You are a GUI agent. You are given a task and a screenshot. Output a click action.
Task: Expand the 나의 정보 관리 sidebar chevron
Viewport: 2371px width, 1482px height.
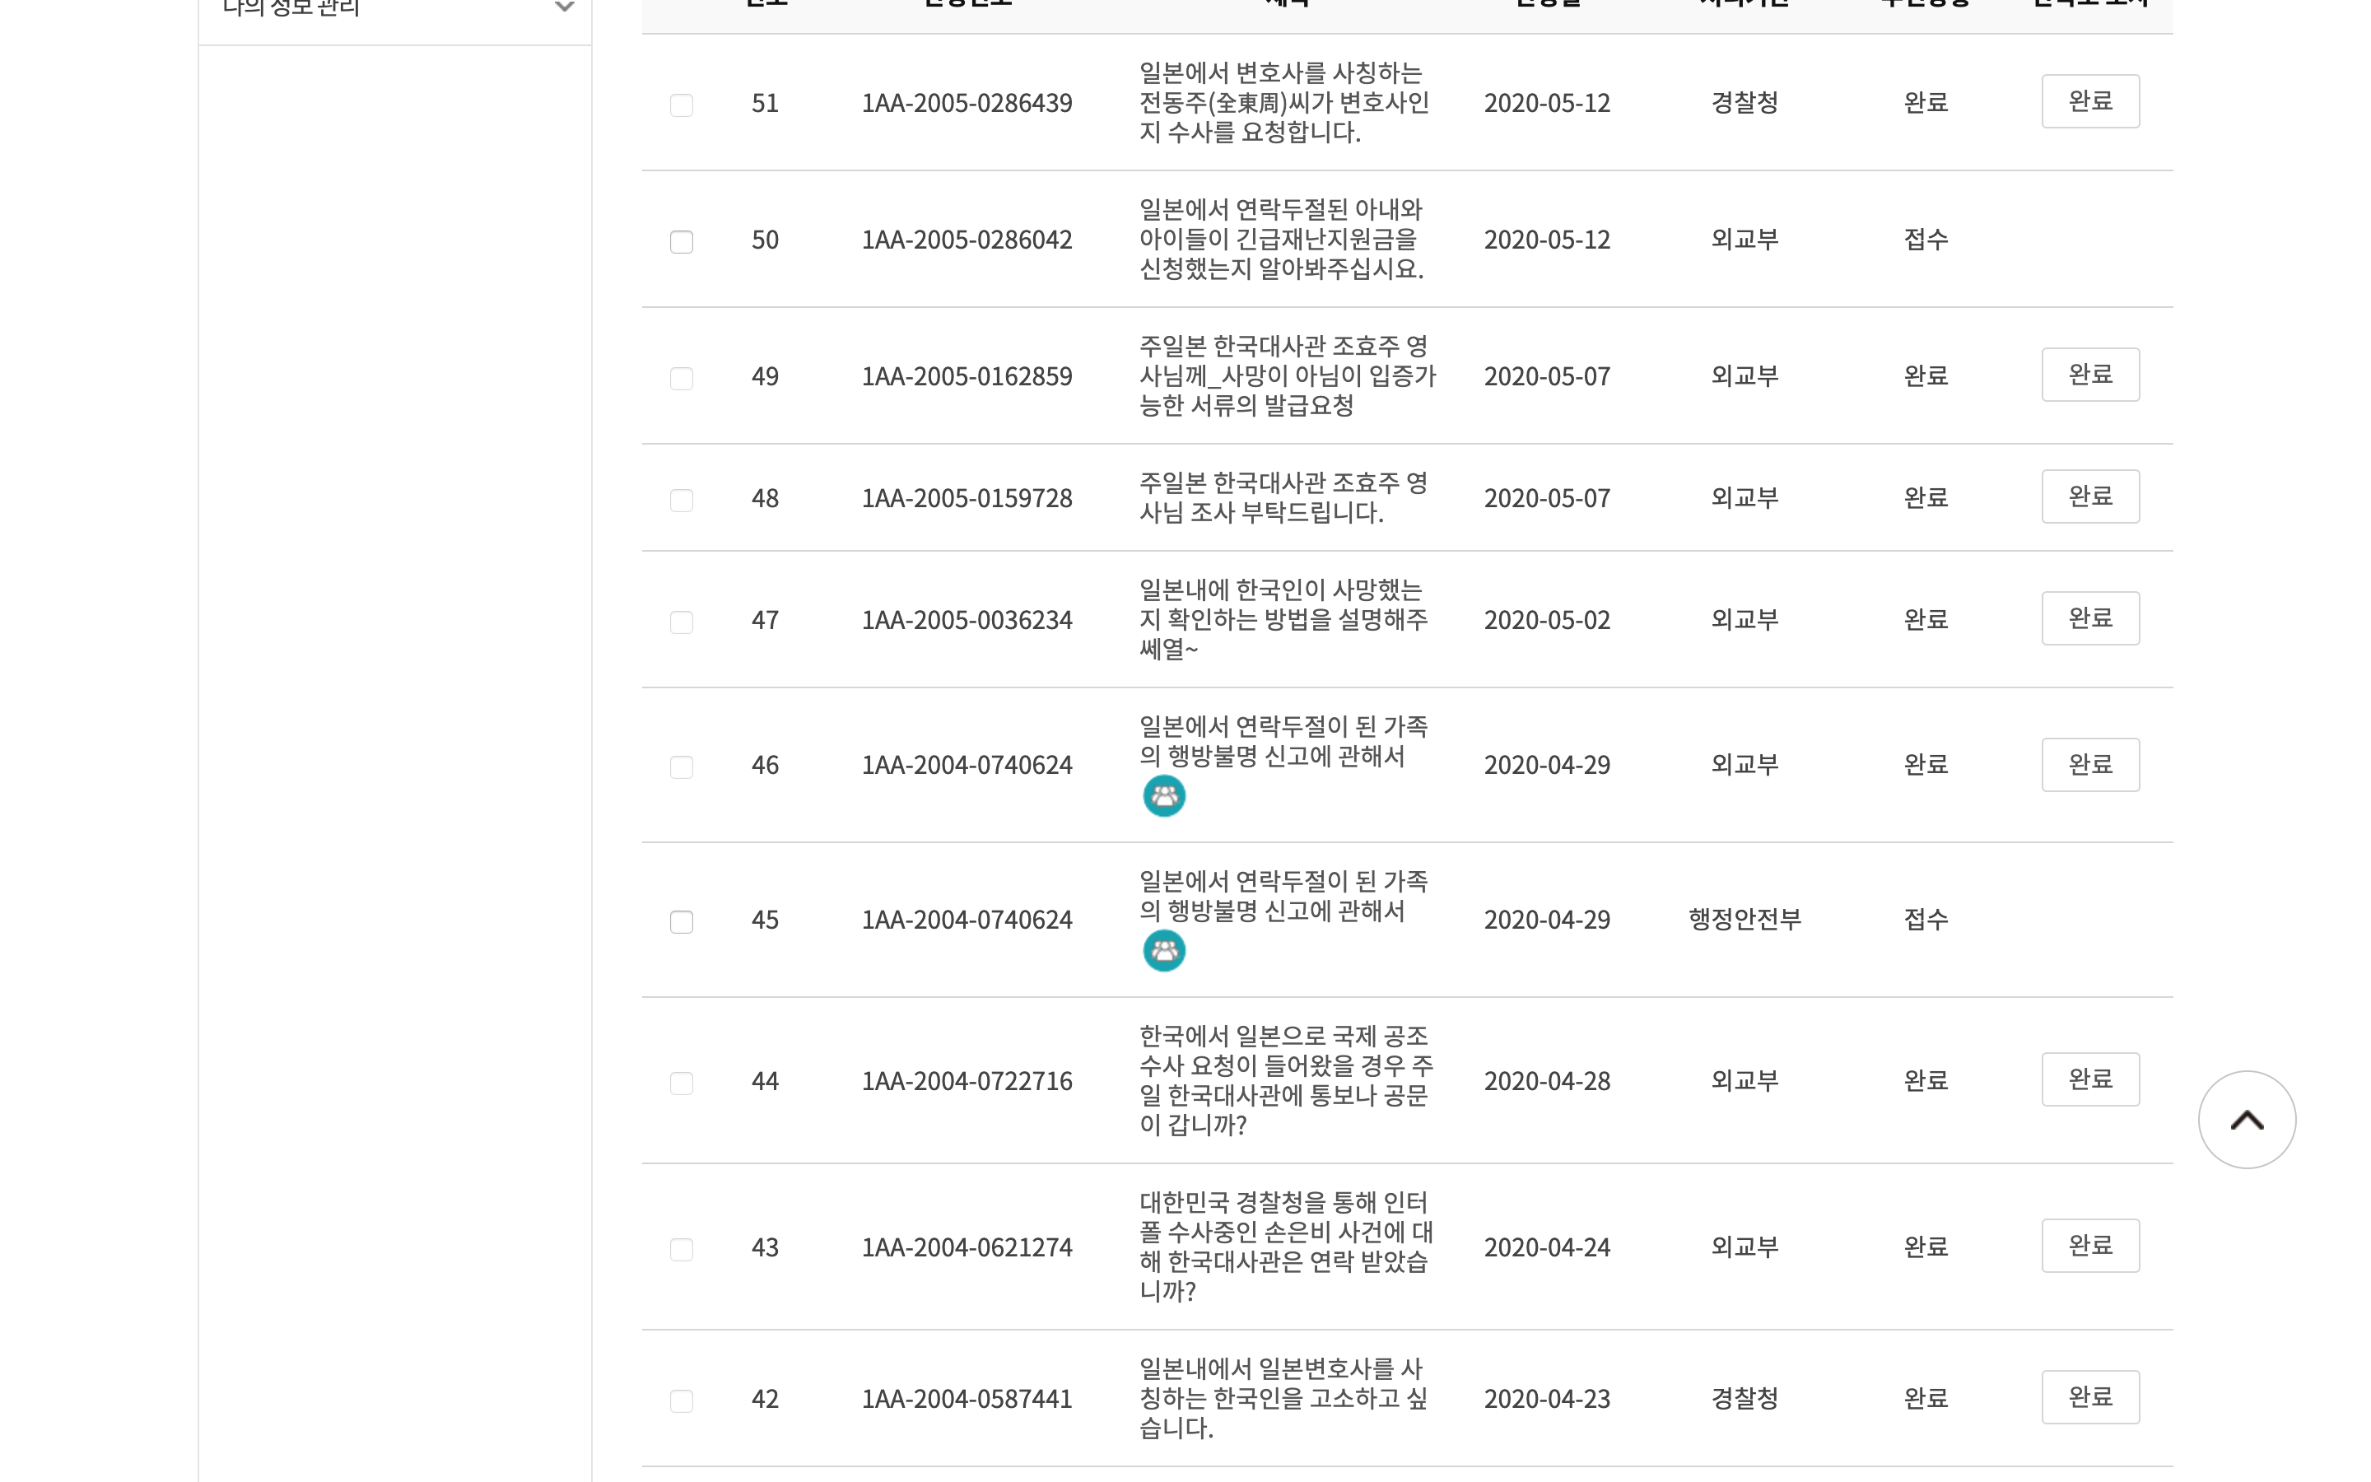pos(564,7)
